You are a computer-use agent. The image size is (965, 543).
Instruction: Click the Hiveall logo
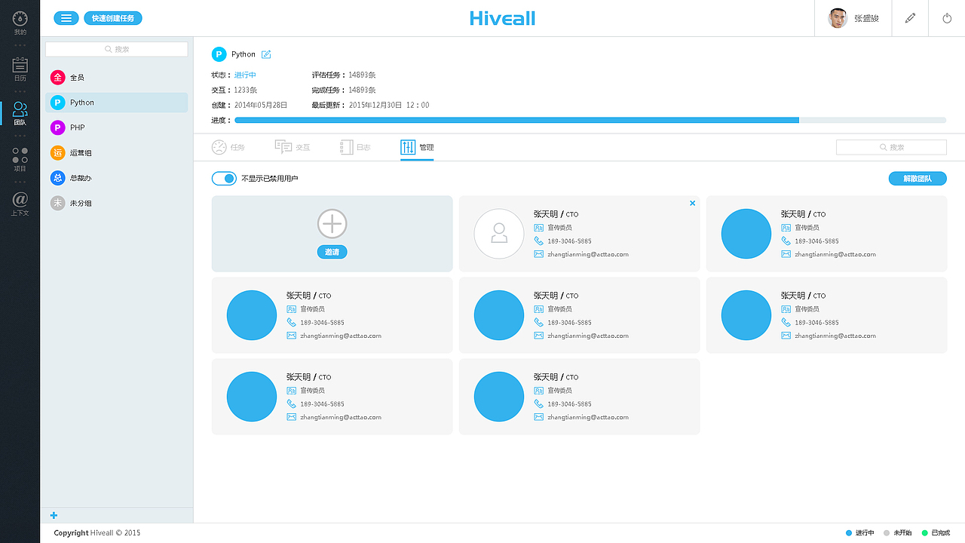pyautogui.click(x=502, y=18)
